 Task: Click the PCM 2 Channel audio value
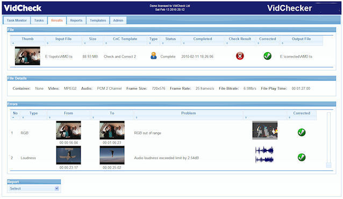click(109, 88)
